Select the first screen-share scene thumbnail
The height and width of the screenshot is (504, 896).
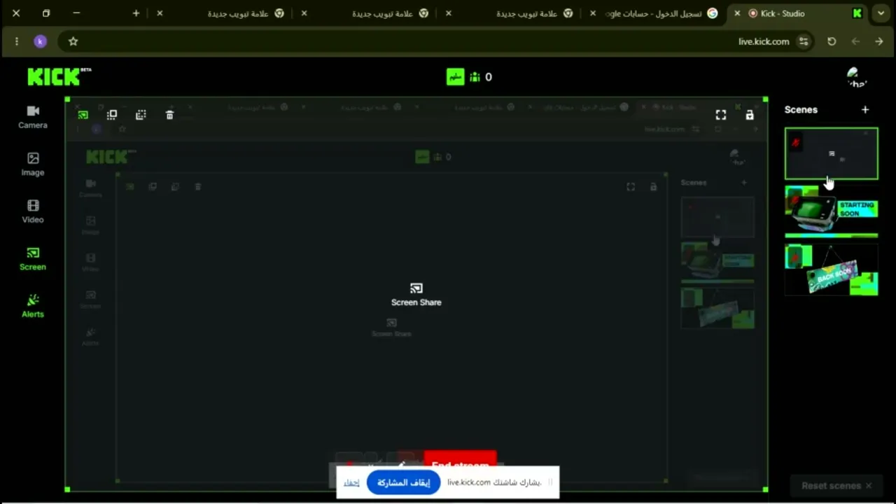(x=831, y=153)
